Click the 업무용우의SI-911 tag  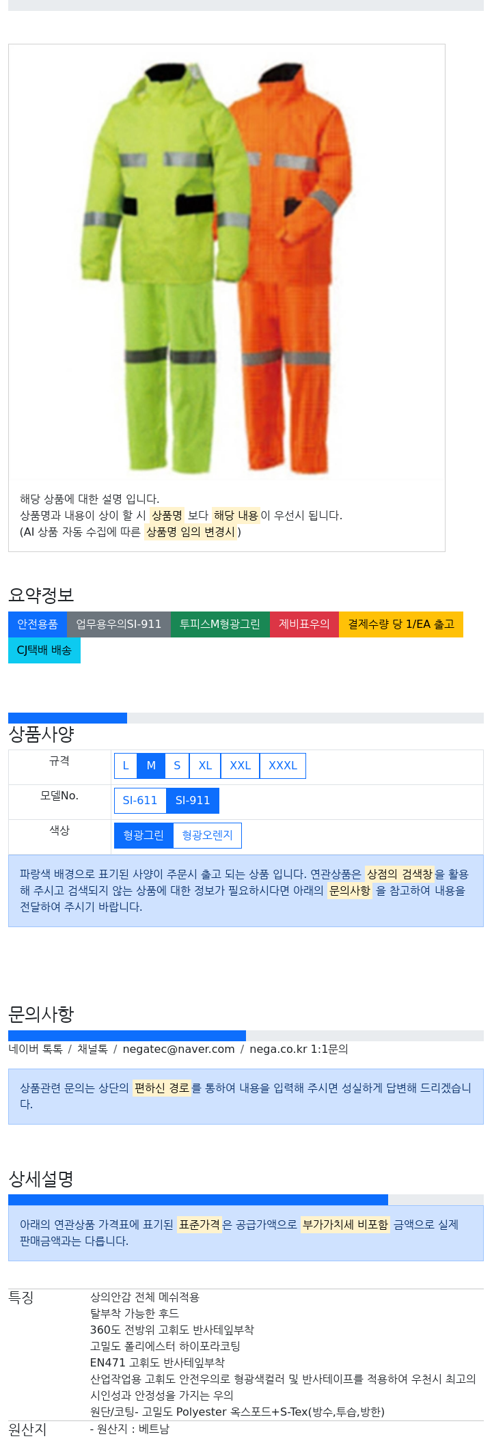(119, 624)
